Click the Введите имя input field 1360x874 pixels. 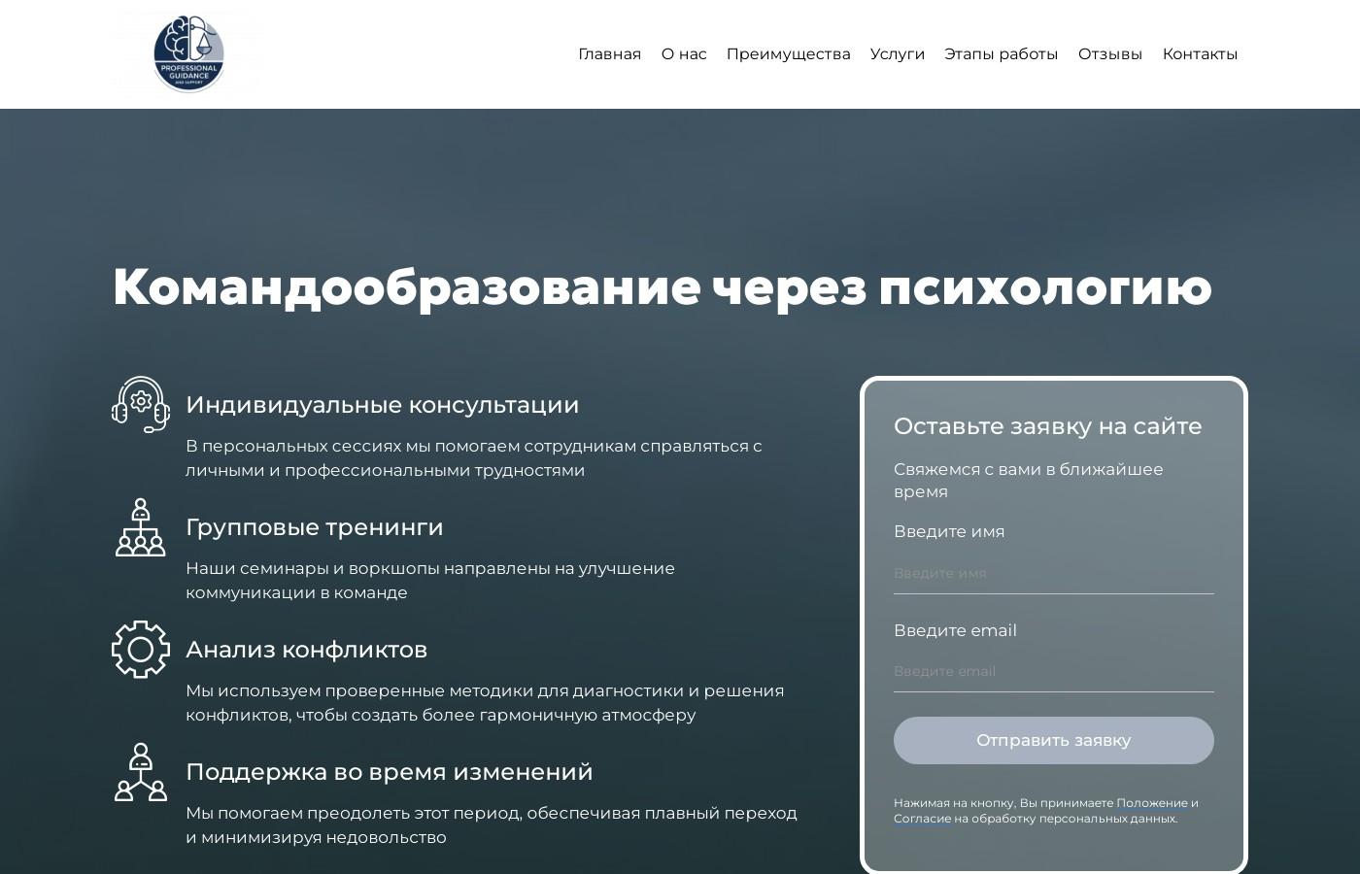pos(1053,573)
